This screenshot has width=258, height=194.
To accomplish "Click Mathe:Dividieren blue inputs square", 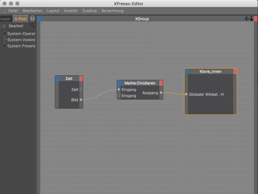I will point(119,83).
